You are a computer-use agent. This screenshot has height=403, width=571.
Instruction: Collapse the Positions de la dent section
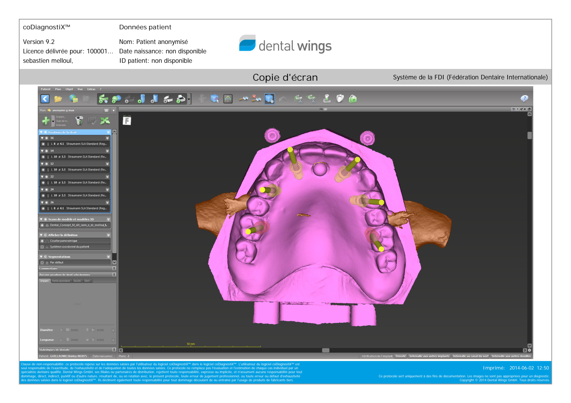click(x=41, y=132)
